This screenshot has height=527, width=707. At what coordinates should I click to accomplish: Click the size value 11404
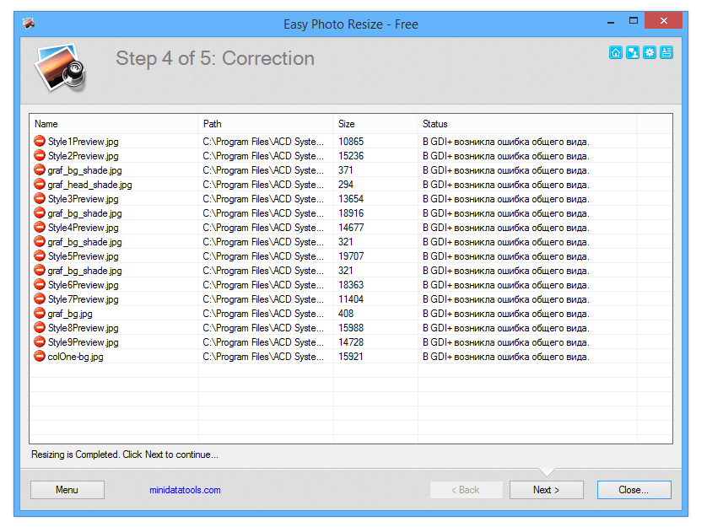click(351, 299)
